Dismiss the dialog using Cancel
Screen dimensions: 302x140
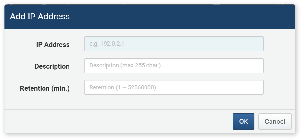[x=275, y=122]
